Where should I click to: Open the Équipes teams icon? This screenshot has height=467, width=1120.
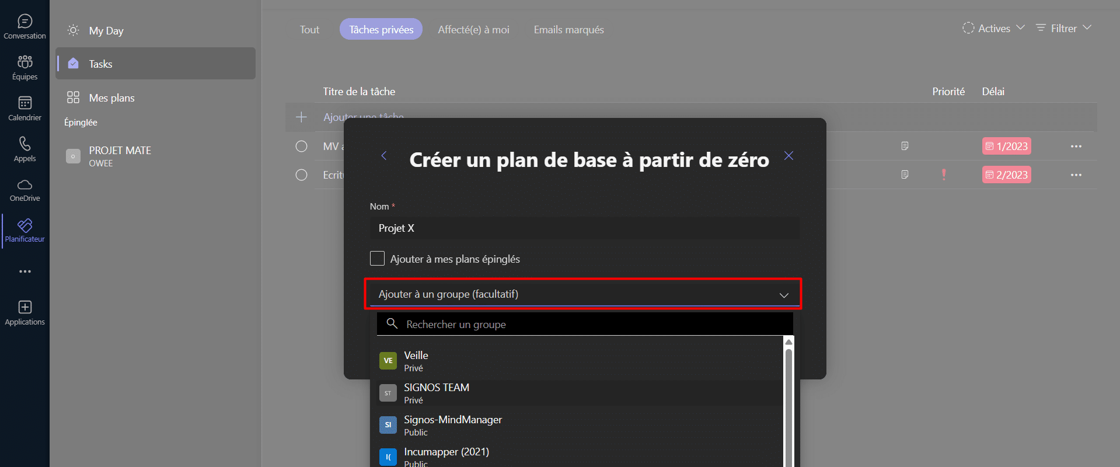(x=25, y=68)
